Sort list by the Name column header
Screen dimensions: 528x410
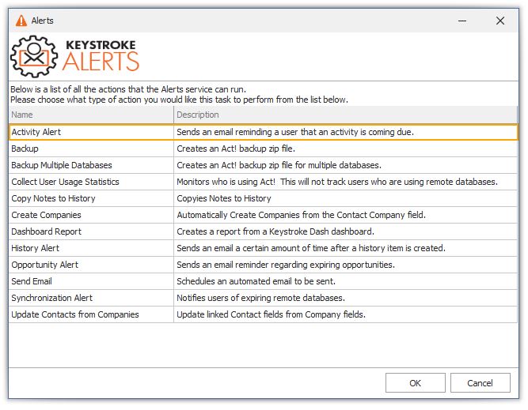(91, 115)
